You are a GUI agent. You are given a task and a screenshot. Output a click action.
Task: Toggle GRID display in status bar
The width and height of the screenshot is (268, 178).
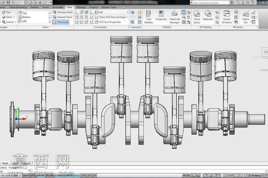pyautogui.click(x=32, y=175)
